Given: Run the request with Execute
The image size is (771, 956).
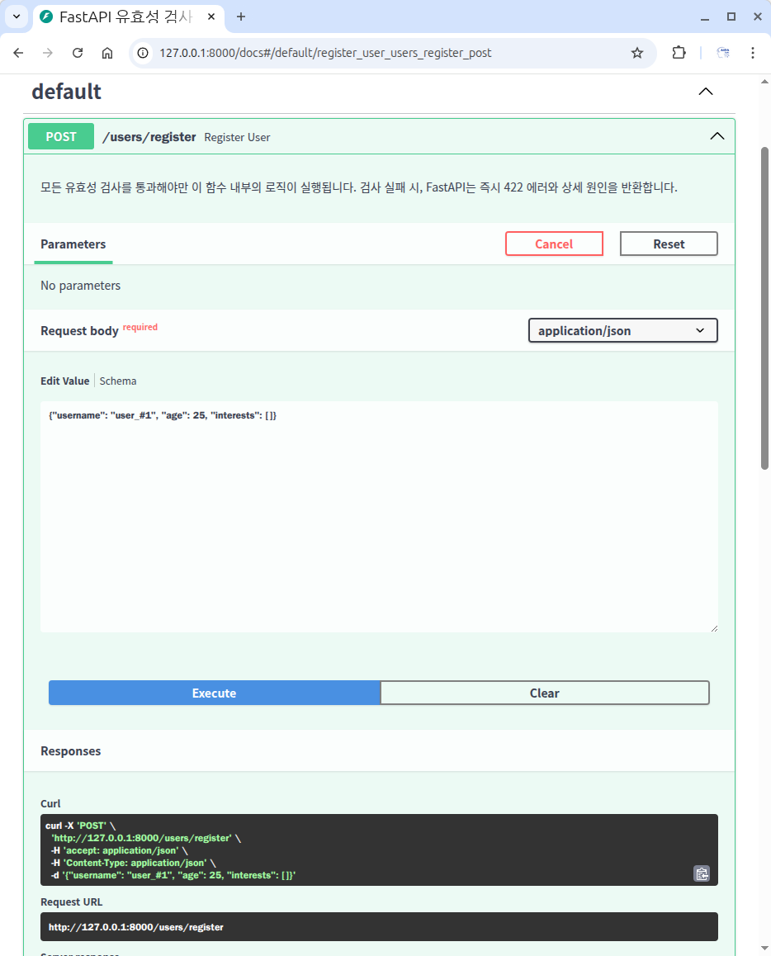Looking at the screenshot, I should 214,693.
